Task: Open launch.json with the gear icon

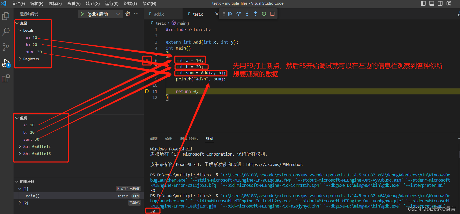Action: pos(128,14)
